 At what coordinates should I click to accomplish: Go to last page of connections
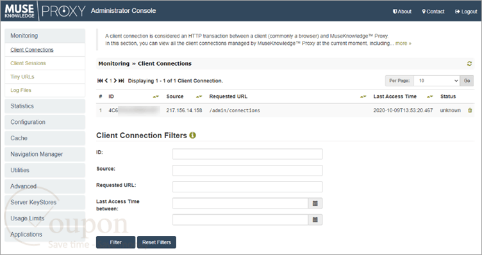121,81
